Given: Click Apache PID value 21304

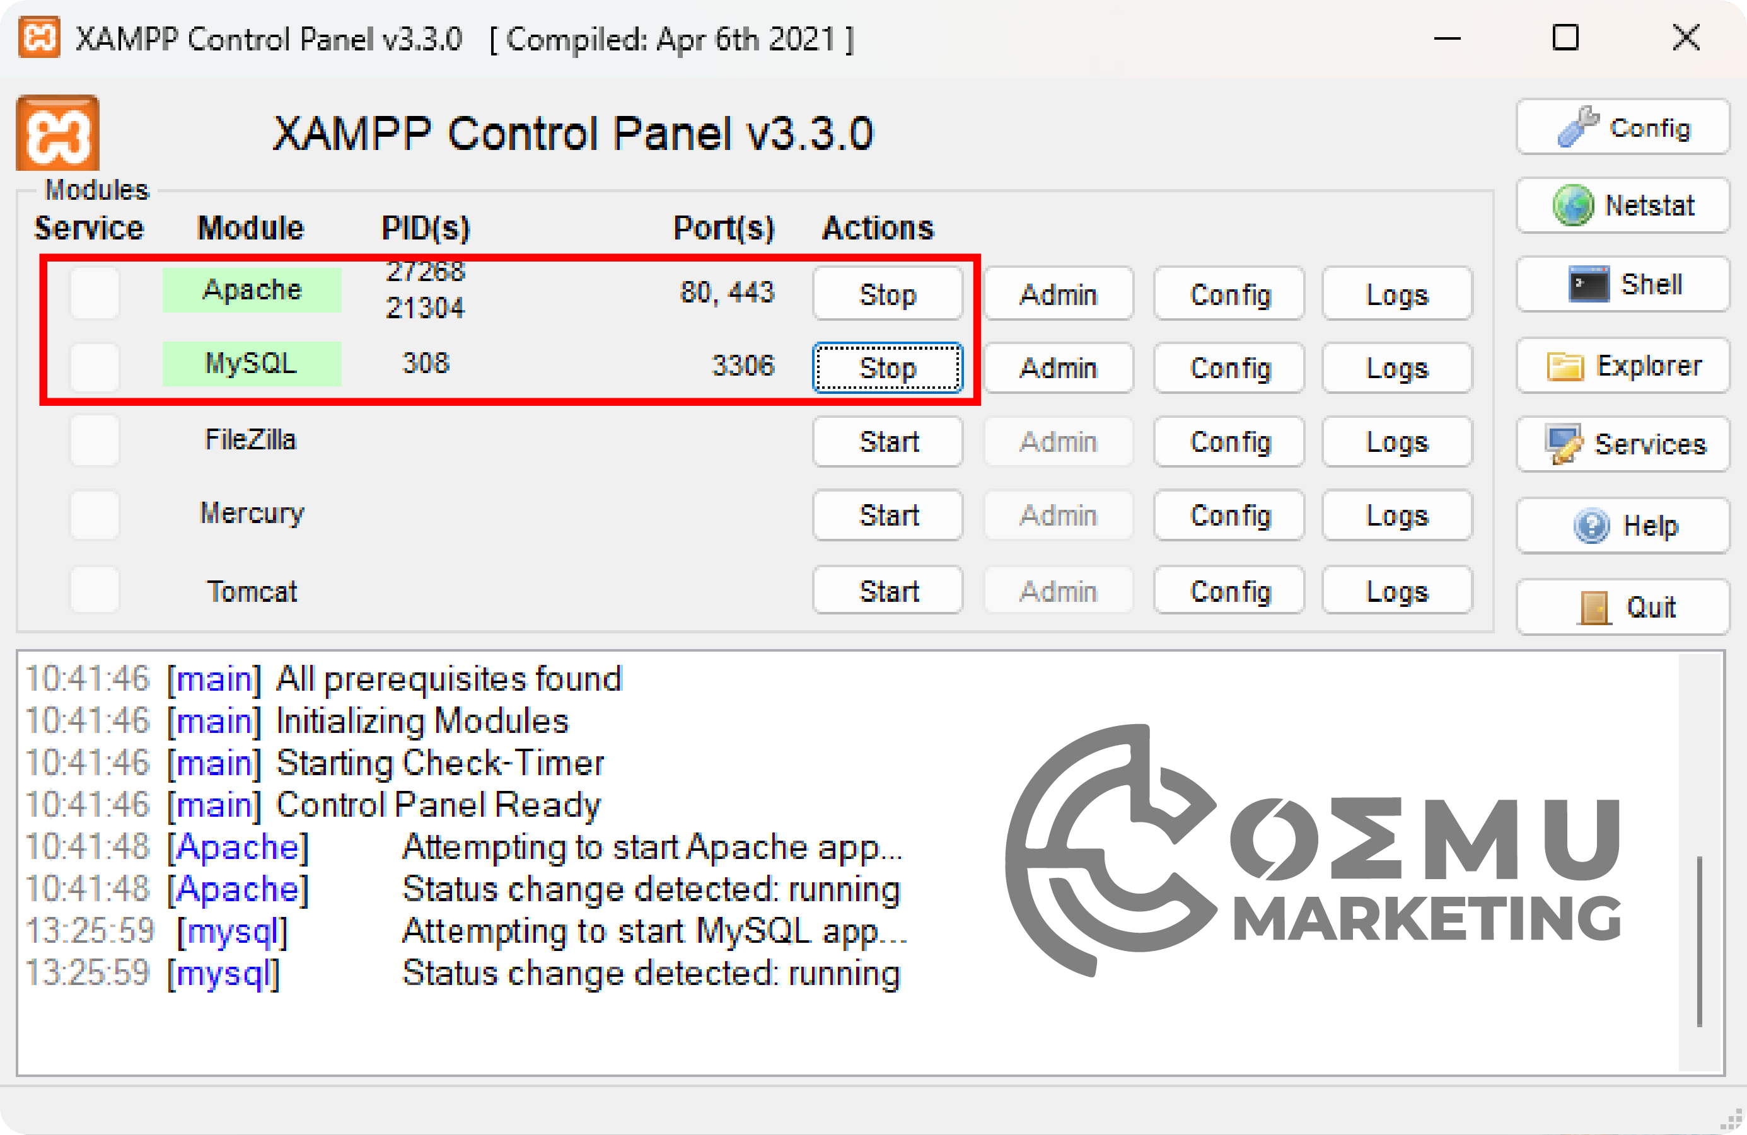Looking at the screenshot, I should (x=426, y=308).
